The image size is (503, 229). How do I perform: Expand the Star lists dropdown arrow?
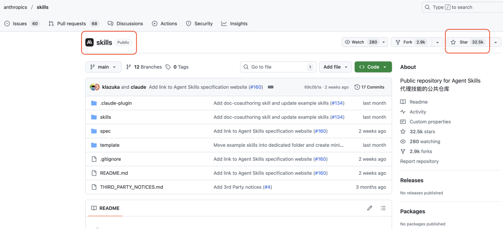click(x=496, y=42)
